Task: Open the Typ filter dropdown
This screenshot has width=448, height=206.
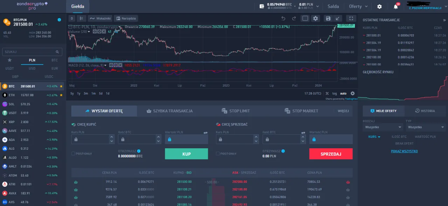Action: (426, 127)
